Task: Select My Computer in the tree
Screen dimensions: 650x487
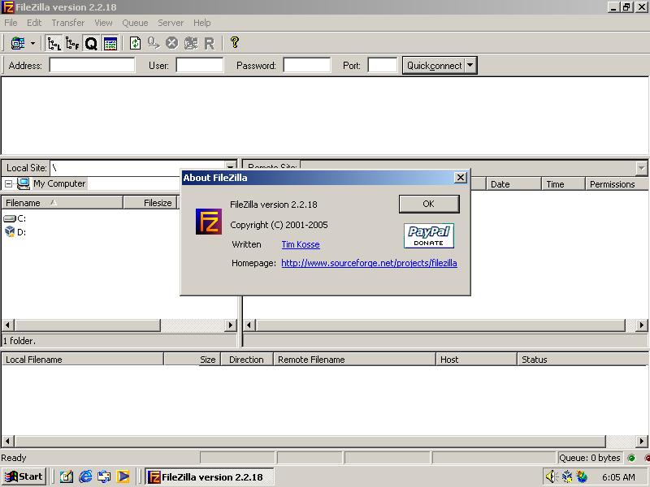Action: (x=59, y=183)
